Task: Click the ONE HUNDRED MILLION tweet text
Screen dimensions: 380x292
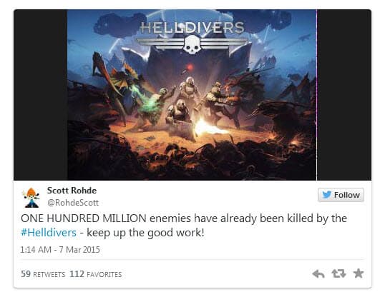Action: coord(84,218)
